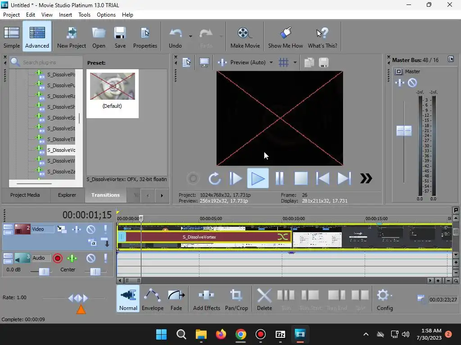Open the Insert menu
The height and width of the screenshot is (345, 461).
click(65, 15)
